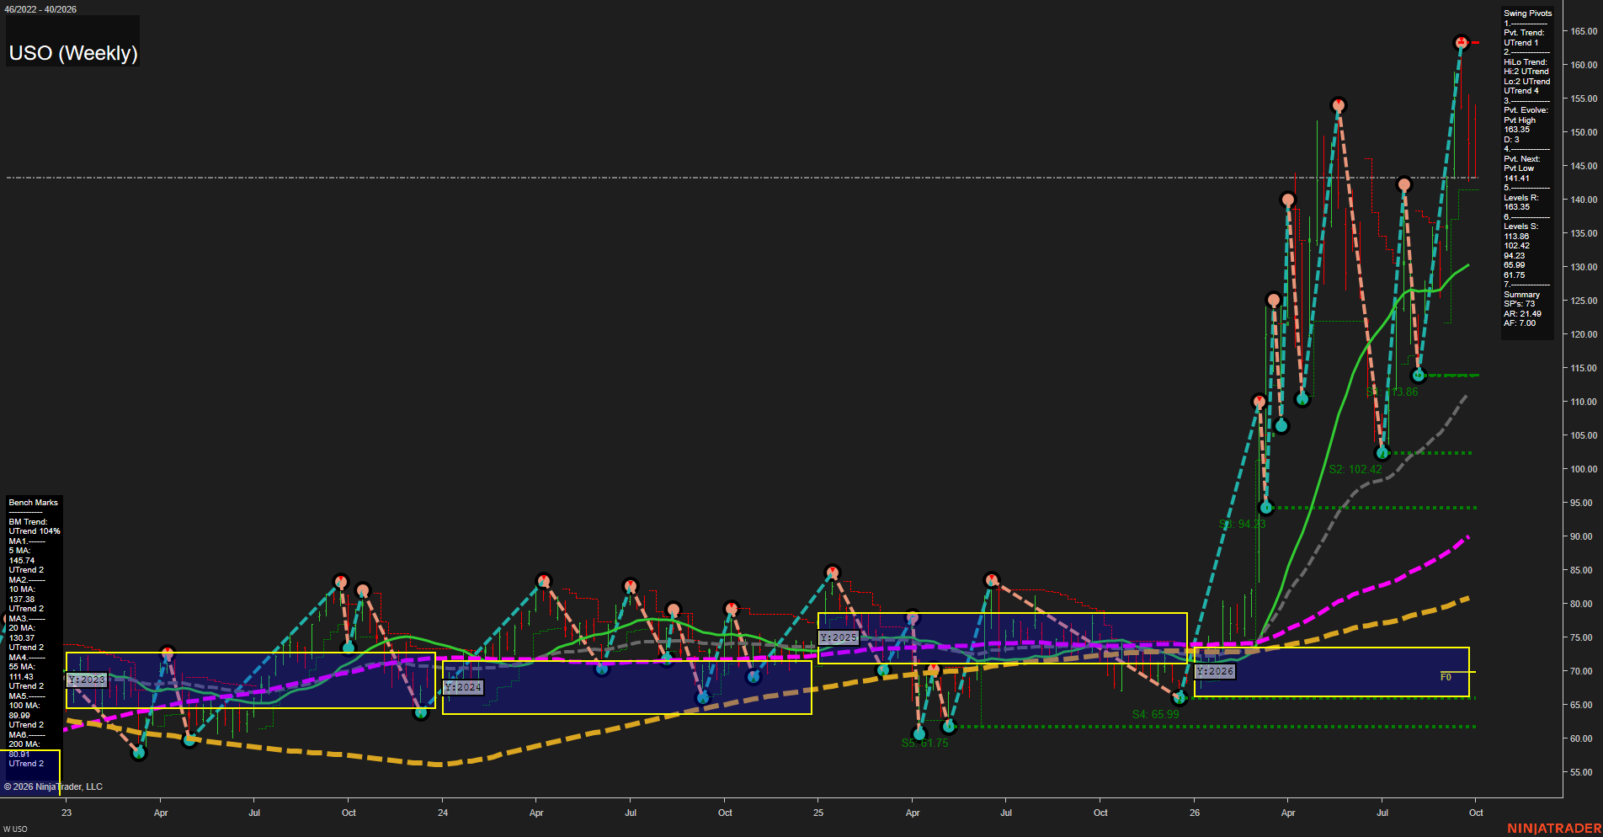Click the "Levels S:" label

point(1521,227)
